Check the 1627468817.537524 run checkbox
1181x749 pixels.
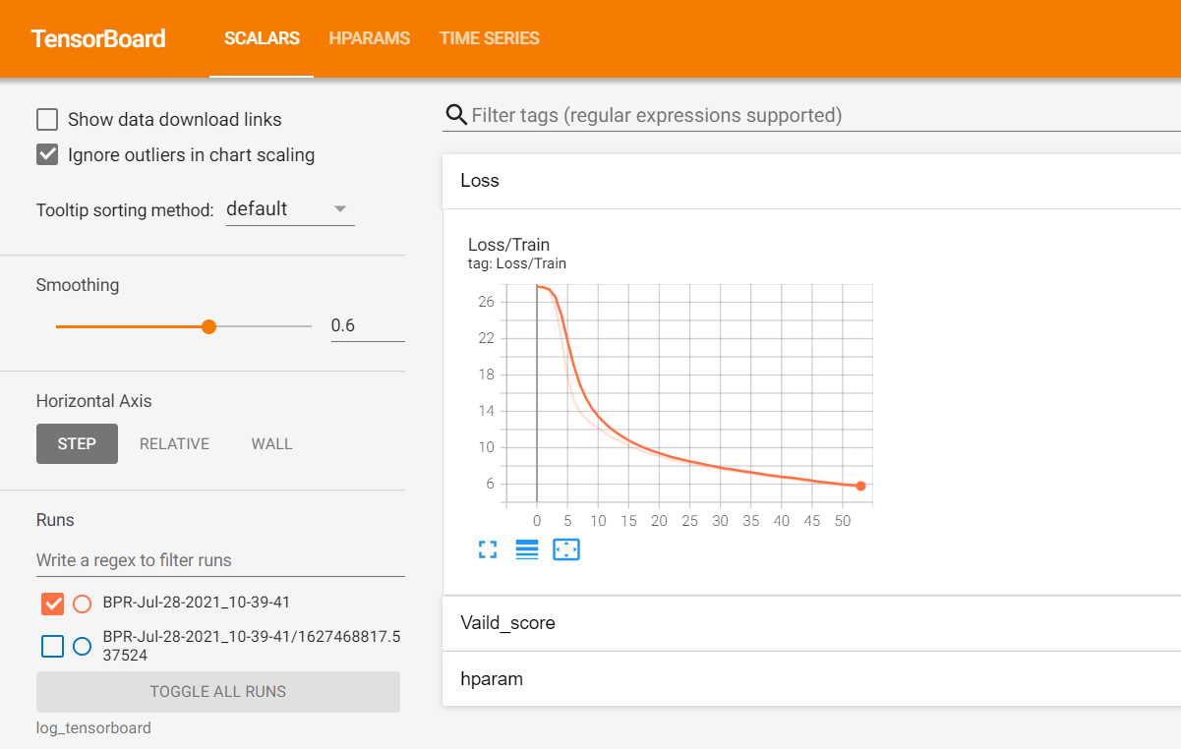53,646
